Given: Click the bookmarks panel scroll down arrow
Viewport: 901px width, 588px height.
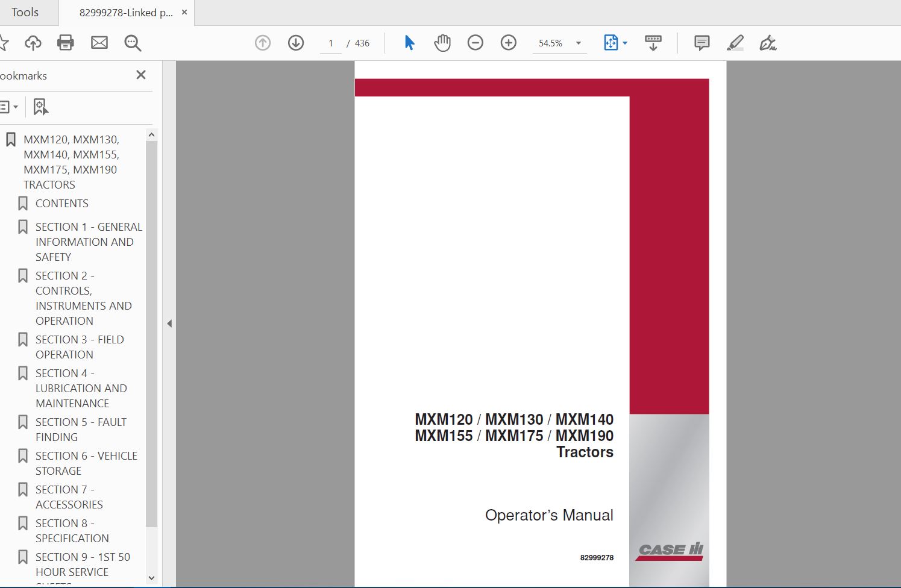Looking at the screenshot, I should 152,578.
